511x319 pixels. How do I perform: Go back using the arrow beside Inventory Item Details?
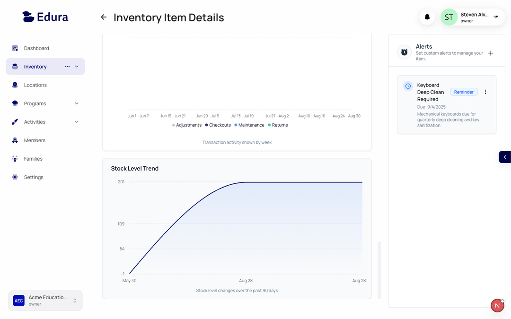(103, 17)
